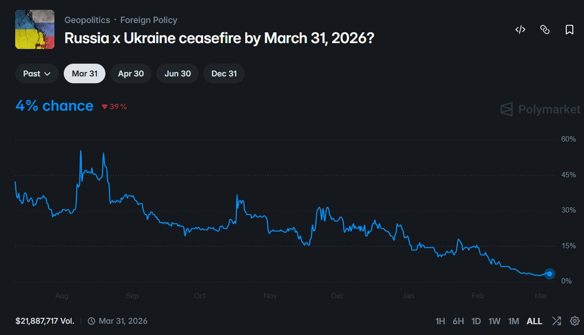Screen dimensions: 584x335
Task: Open chart settings gear
Action: pos(575,321)
